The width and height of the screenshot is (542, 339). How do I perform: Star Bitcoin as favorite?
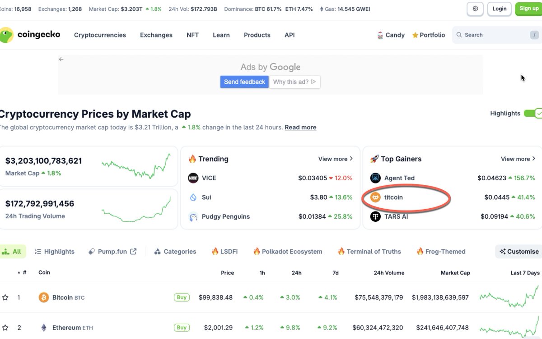pos(5,298)
